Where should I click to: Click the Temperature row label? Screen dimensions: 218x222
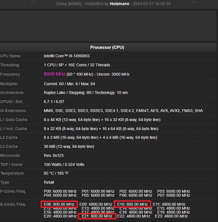coord(12,173)
